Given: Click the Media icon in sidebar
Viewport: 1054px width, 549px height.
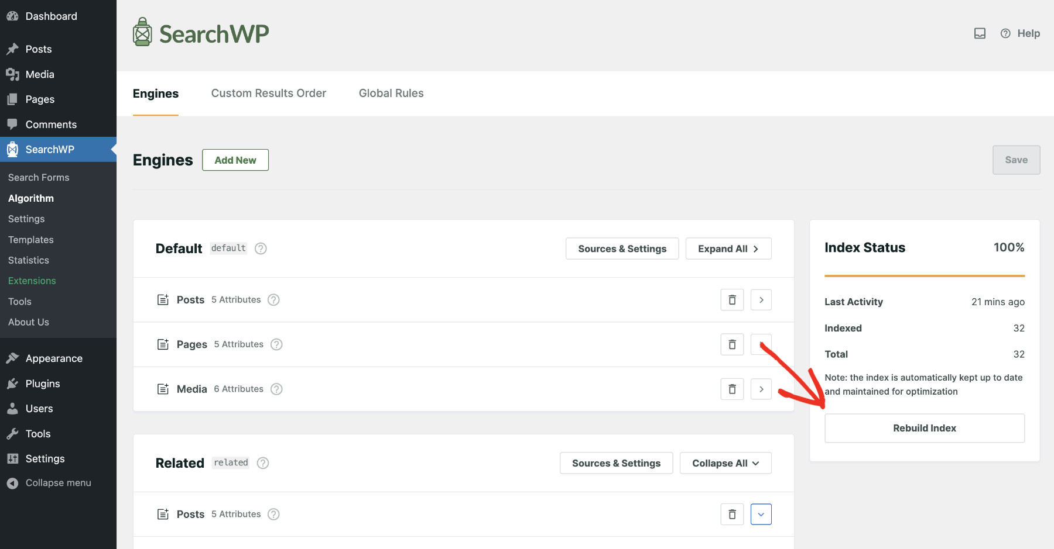Looking at the screenshot, I should pyautogui.click(x=12, y=74).
